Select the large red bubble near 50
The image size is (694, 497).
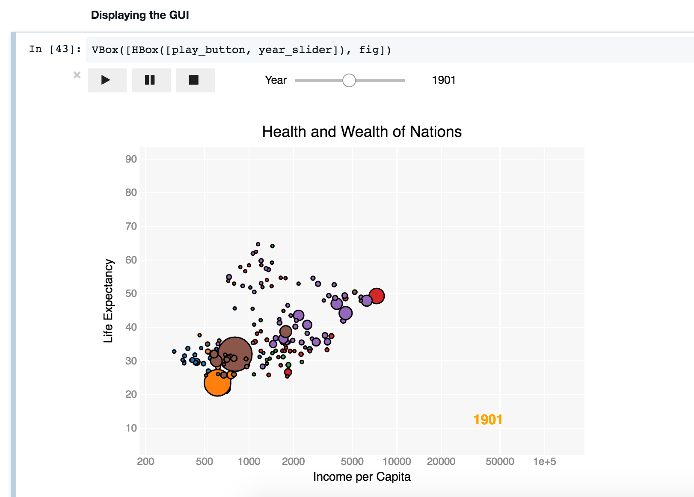coord(377,296)
